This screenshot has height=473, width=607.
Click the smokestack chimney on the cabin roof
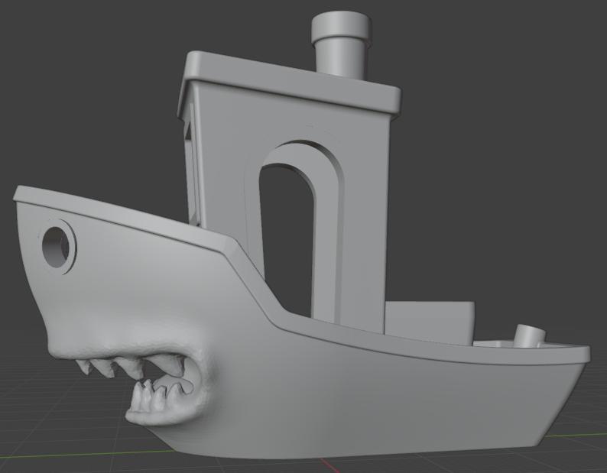pos(341,44)
